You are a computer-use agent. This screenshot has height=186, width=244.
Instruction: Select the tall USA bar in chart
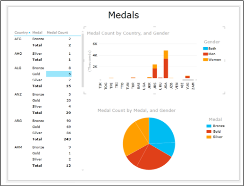click(x=166, y=64)
